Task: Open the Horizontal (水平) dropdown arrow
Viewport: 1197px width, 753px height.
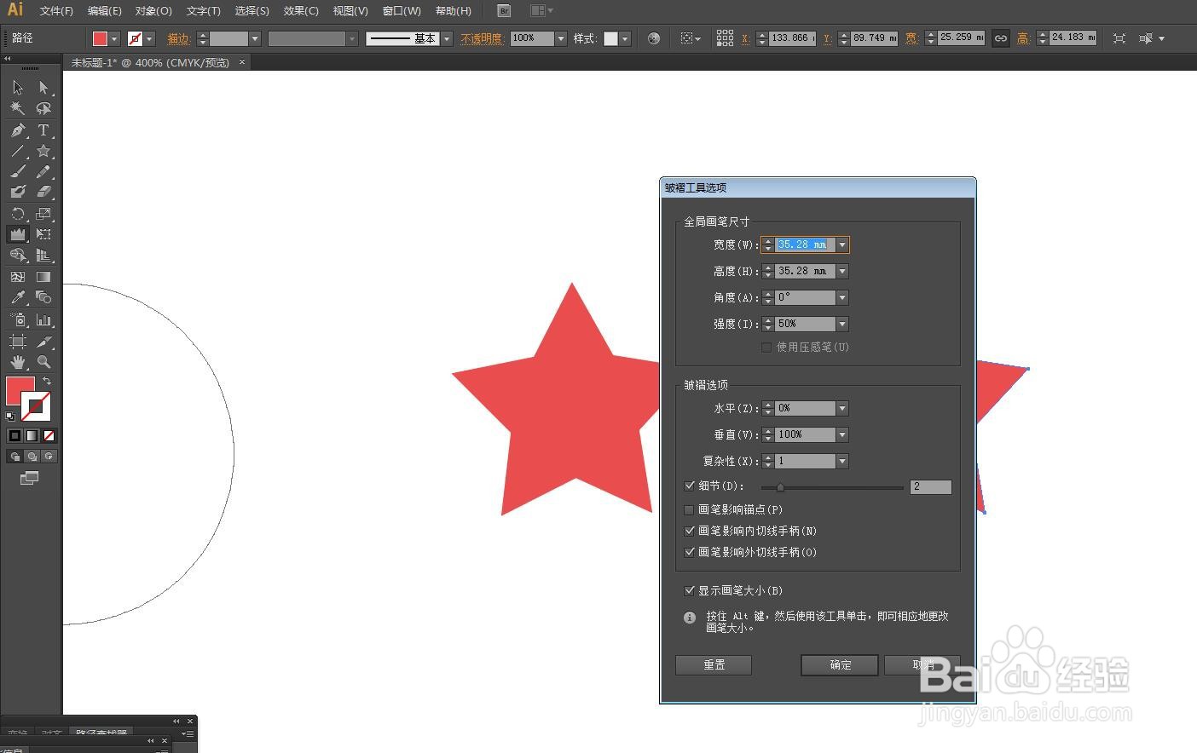Action: click(842, 408)
